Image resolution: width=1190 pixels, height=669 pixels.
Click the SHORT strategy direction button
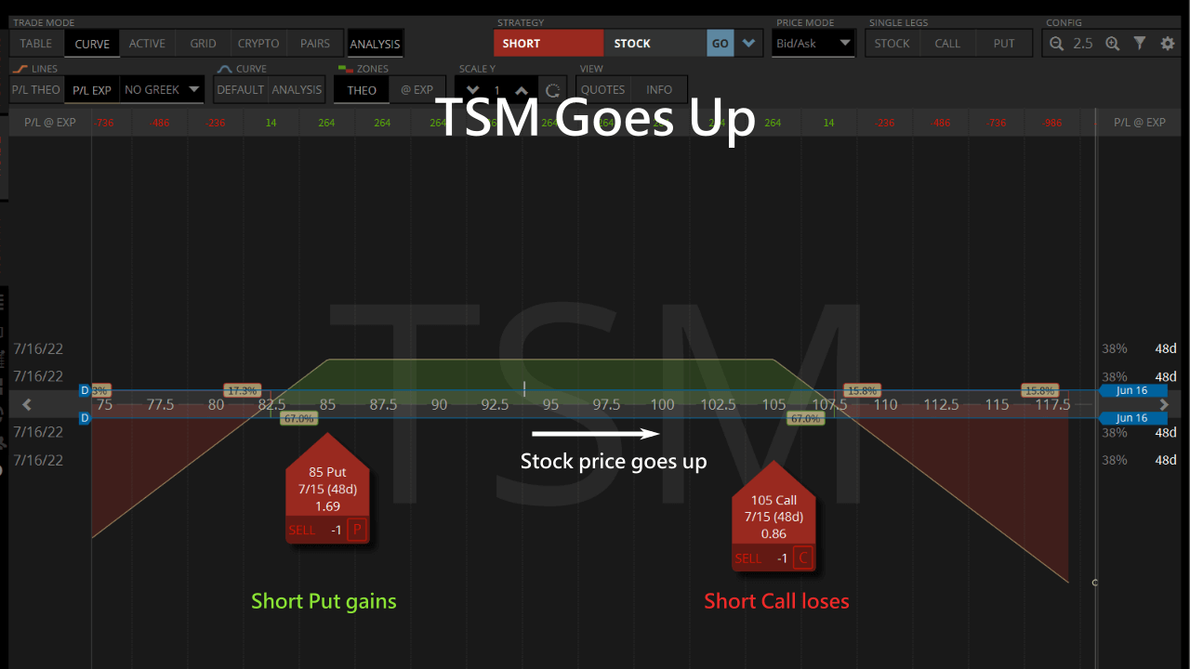549,44
